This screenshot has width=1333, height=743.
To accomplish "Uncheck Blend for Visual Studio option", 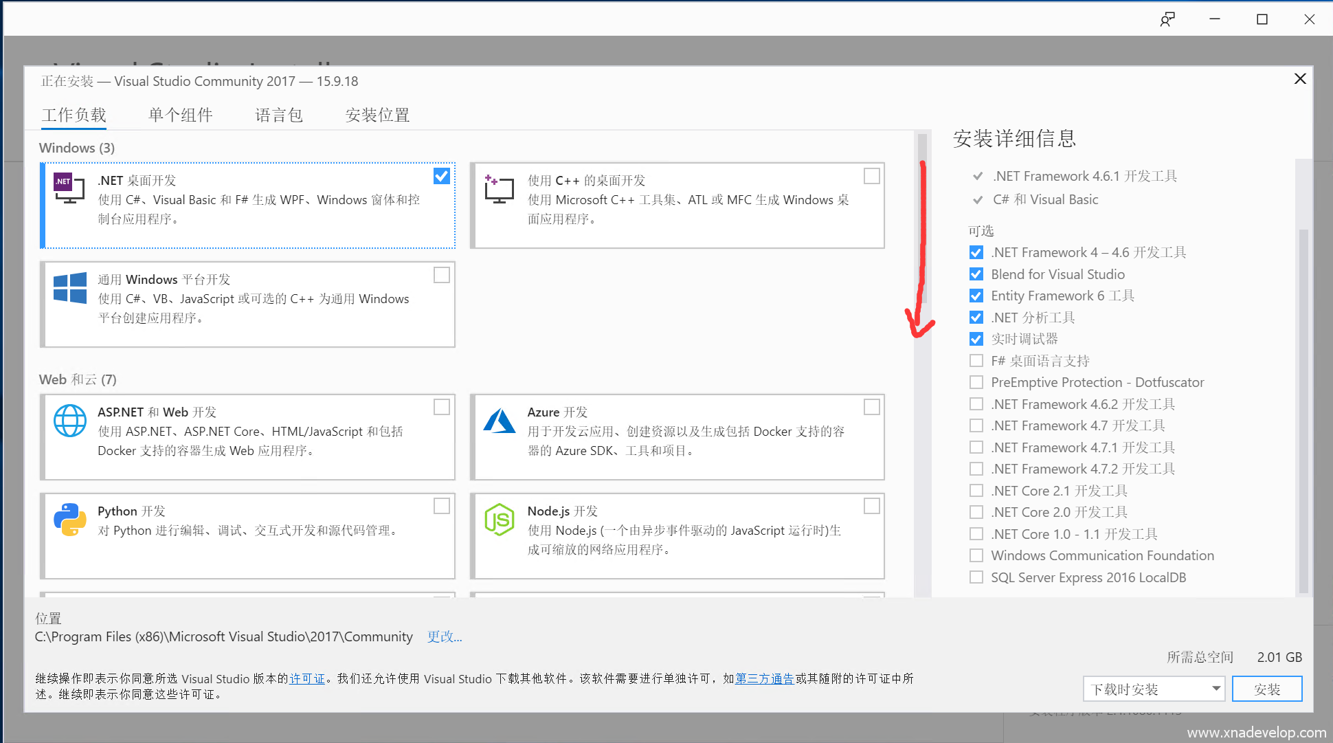I will 976,274.
